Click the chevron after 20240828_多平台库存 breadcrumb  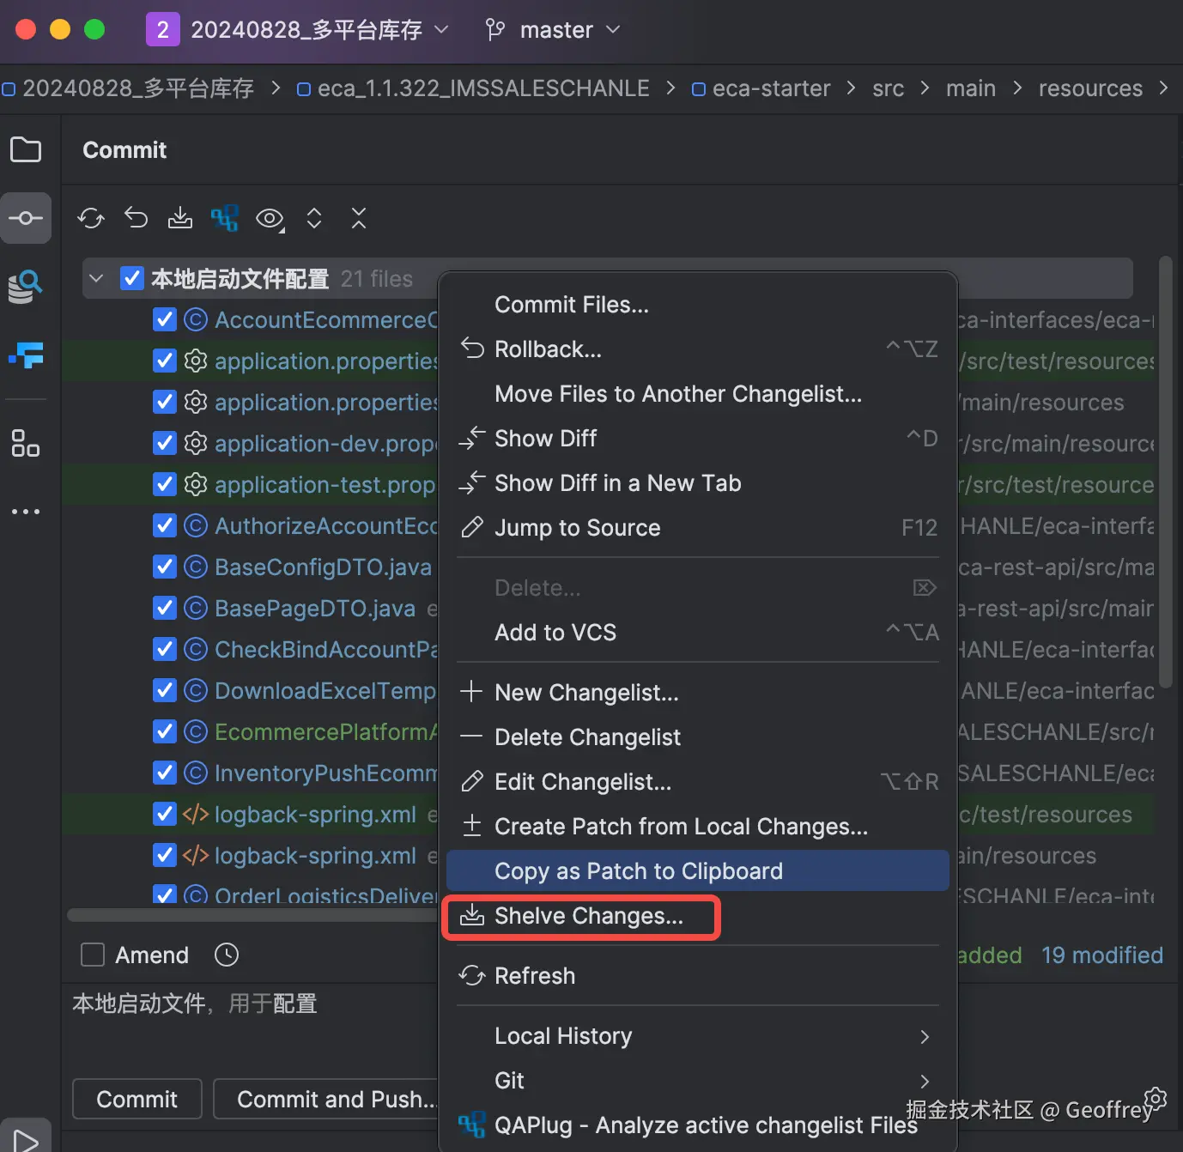[276, 88]
